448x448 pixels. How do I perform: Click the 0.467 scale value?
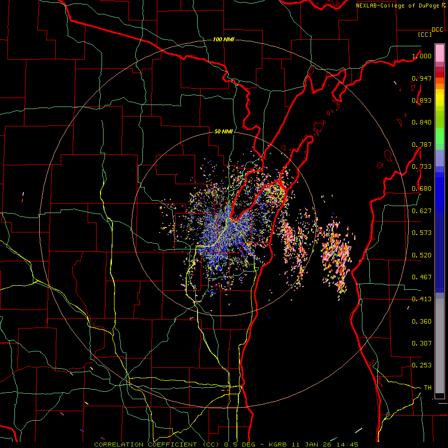coord(422,277)
